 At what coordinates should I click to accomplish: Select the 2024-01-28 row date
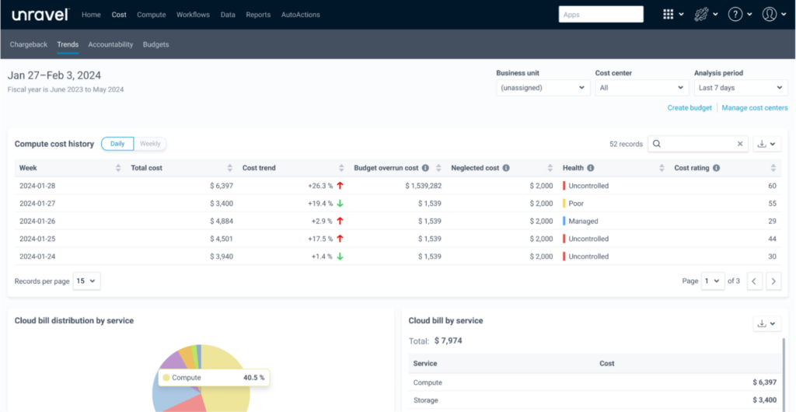(37, 186)
